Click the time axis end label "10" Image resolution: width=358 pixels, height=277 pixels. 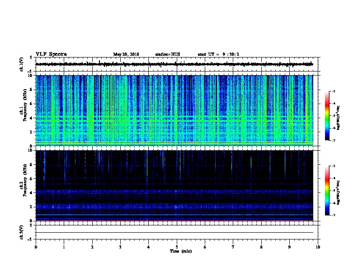(x=318, y=247)
